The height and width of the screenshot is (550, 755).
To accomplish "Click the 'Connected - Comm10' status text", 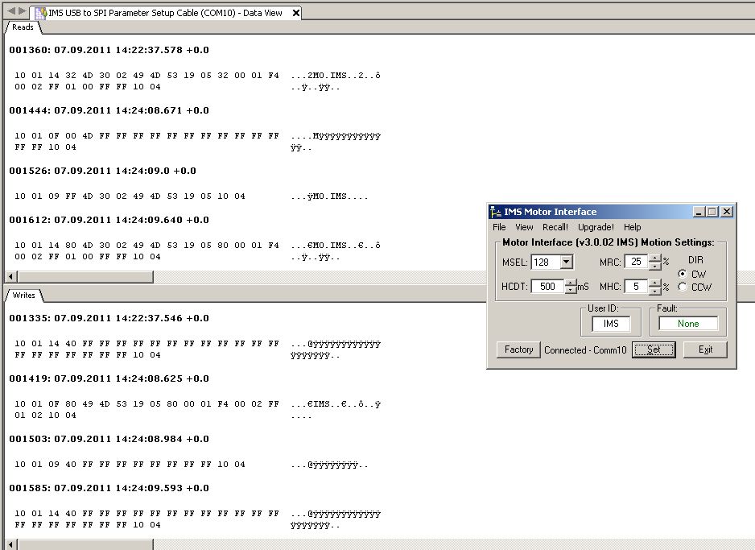I will (585, 350).
